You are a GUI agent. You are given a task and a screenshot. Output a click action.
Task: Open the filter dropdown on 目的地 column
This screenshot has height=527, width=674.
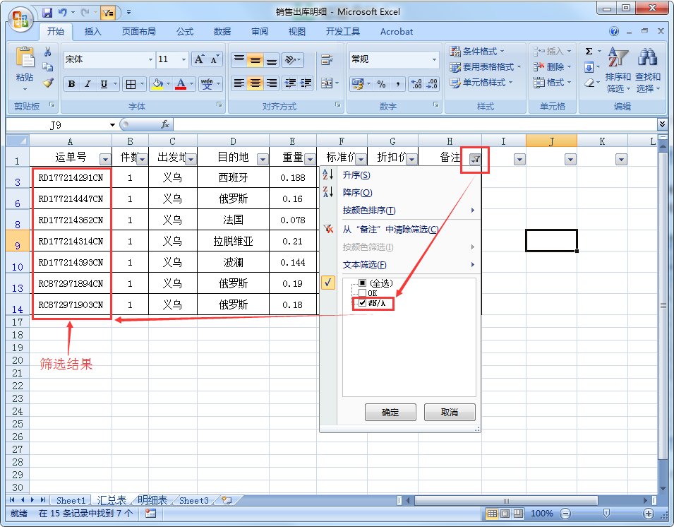(262, 158)
